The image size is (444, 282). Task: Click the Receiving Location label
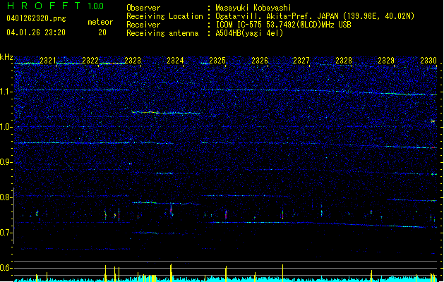(164, 16)
